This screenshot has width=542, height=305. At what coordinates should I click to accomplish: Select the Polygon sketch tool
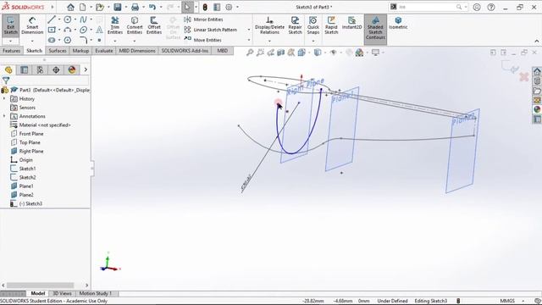point(68,40)
